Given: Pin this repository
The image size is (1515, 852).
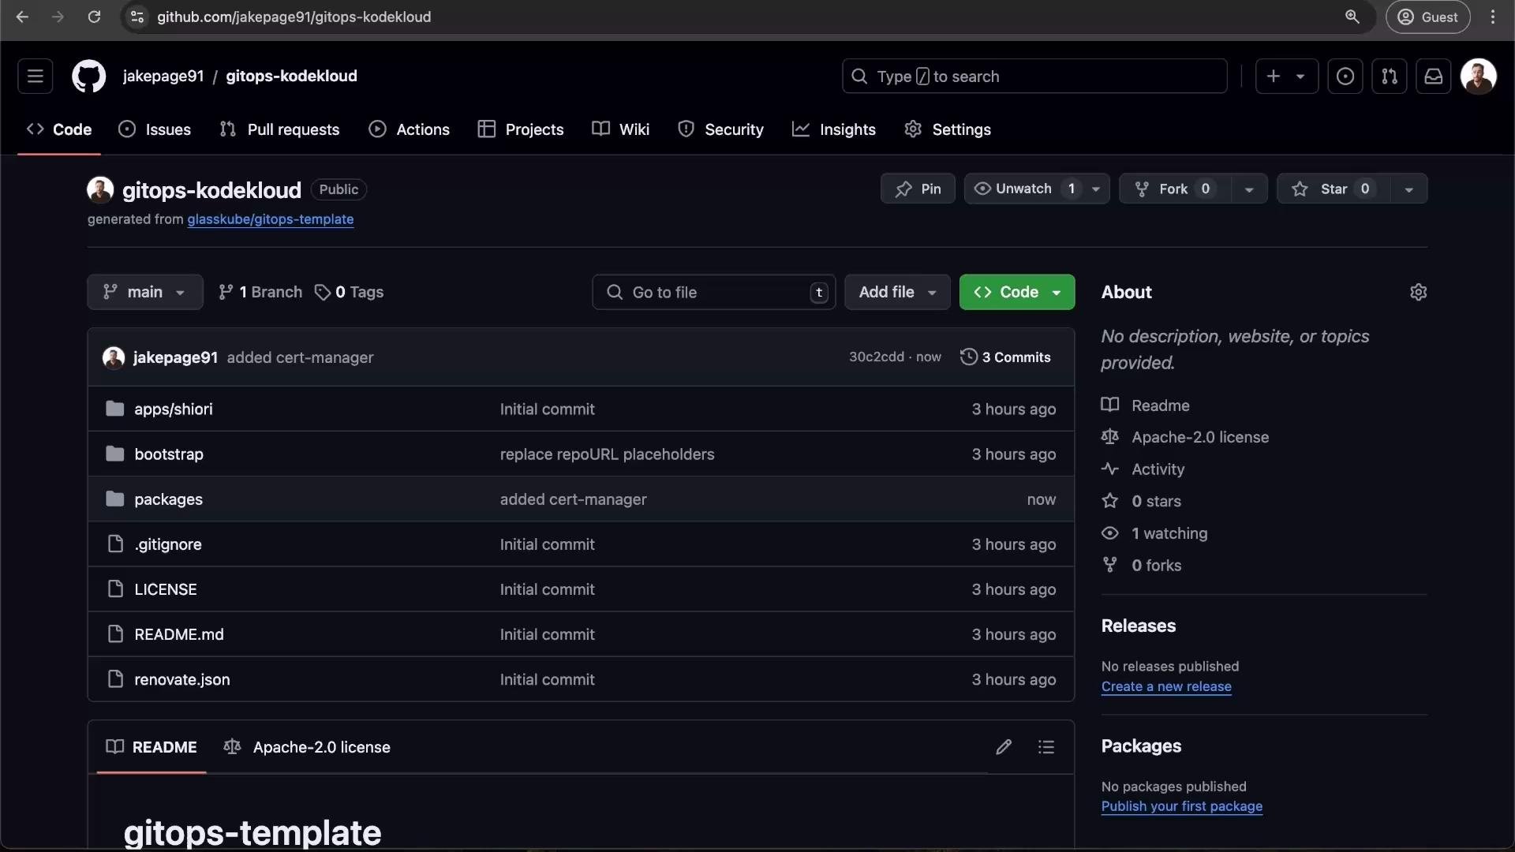Looking at the screenshot, I should 918,189.
